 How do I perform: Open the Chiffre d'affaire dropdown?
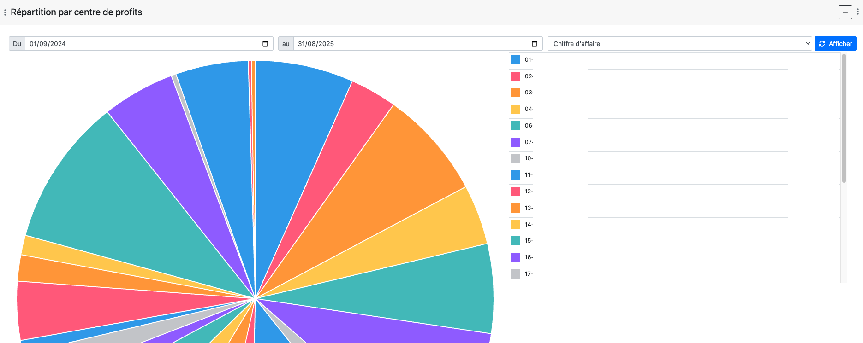tap(679, 44)
